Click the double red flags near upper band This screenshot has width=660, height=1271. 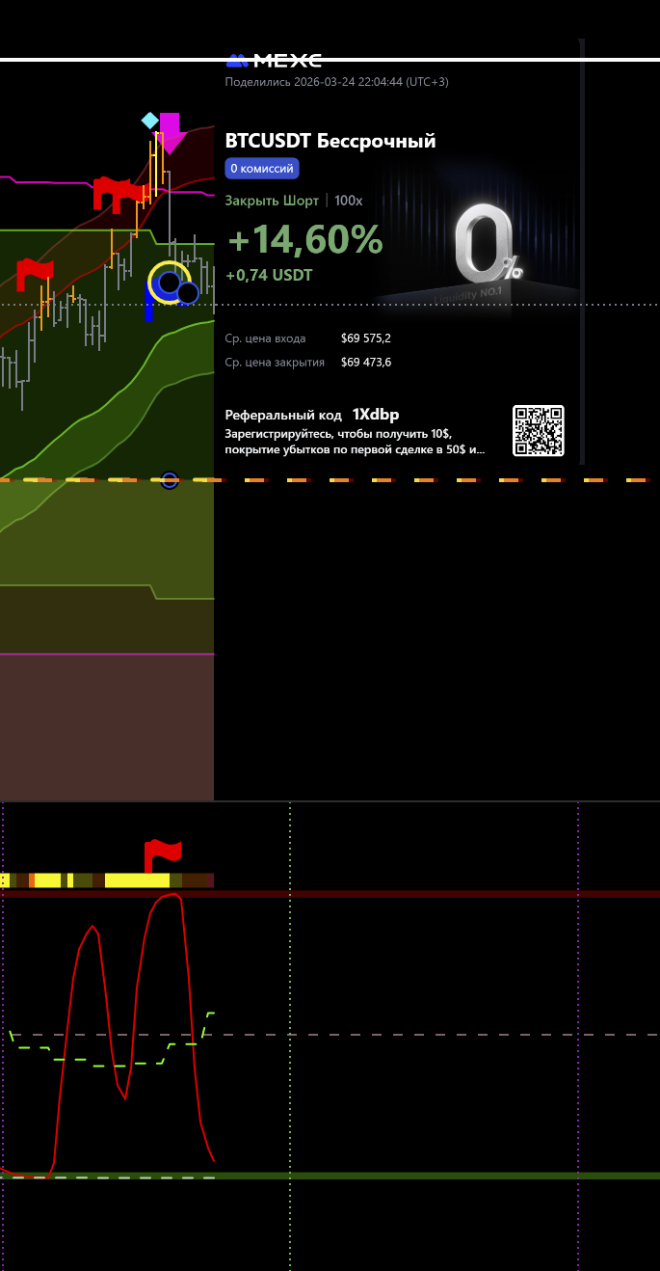(x=112, y=193)
